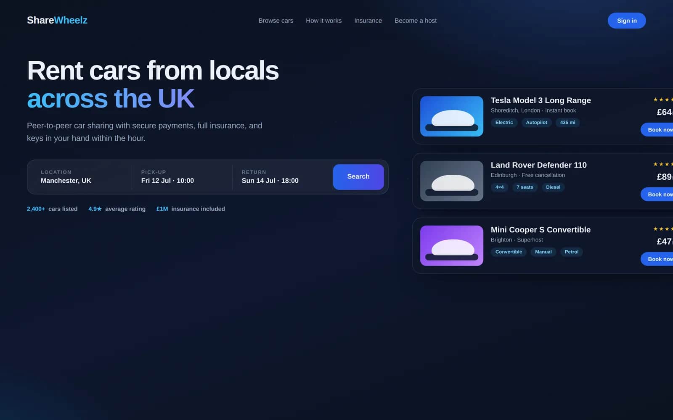The image size is (673, 420).
Task: Click the £89 Defender price
Action: [665, 177]
